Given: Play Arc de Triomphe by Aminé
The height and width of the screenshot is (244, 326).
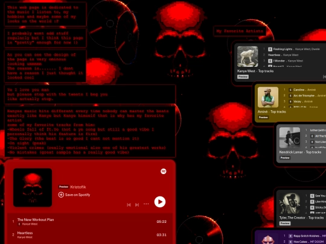Looking at the screenshot, I should (x=304, y=96).
